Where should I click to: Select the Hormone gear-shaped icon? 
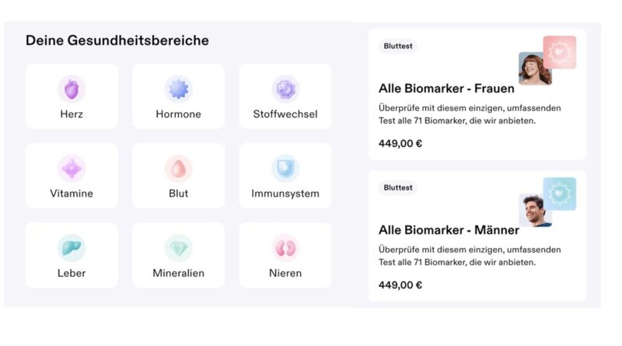click(x=178, y=89)
